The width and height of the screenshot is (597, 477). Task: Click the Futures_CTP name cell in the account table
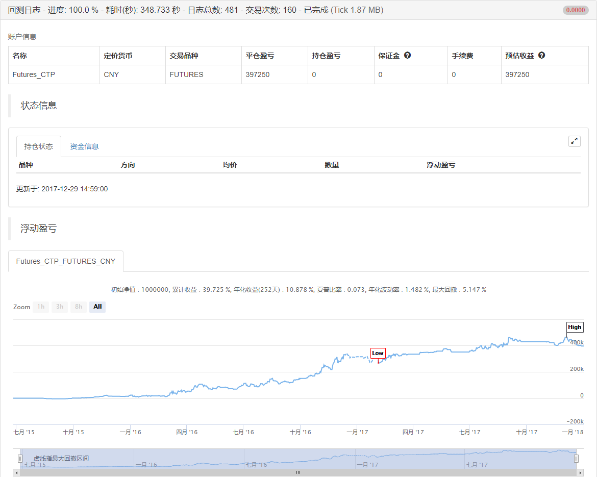34,74
